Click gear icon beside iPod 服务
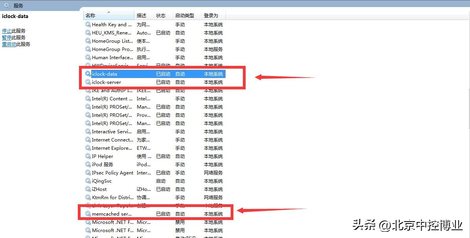The image size is (470, 238). point(88,164)
